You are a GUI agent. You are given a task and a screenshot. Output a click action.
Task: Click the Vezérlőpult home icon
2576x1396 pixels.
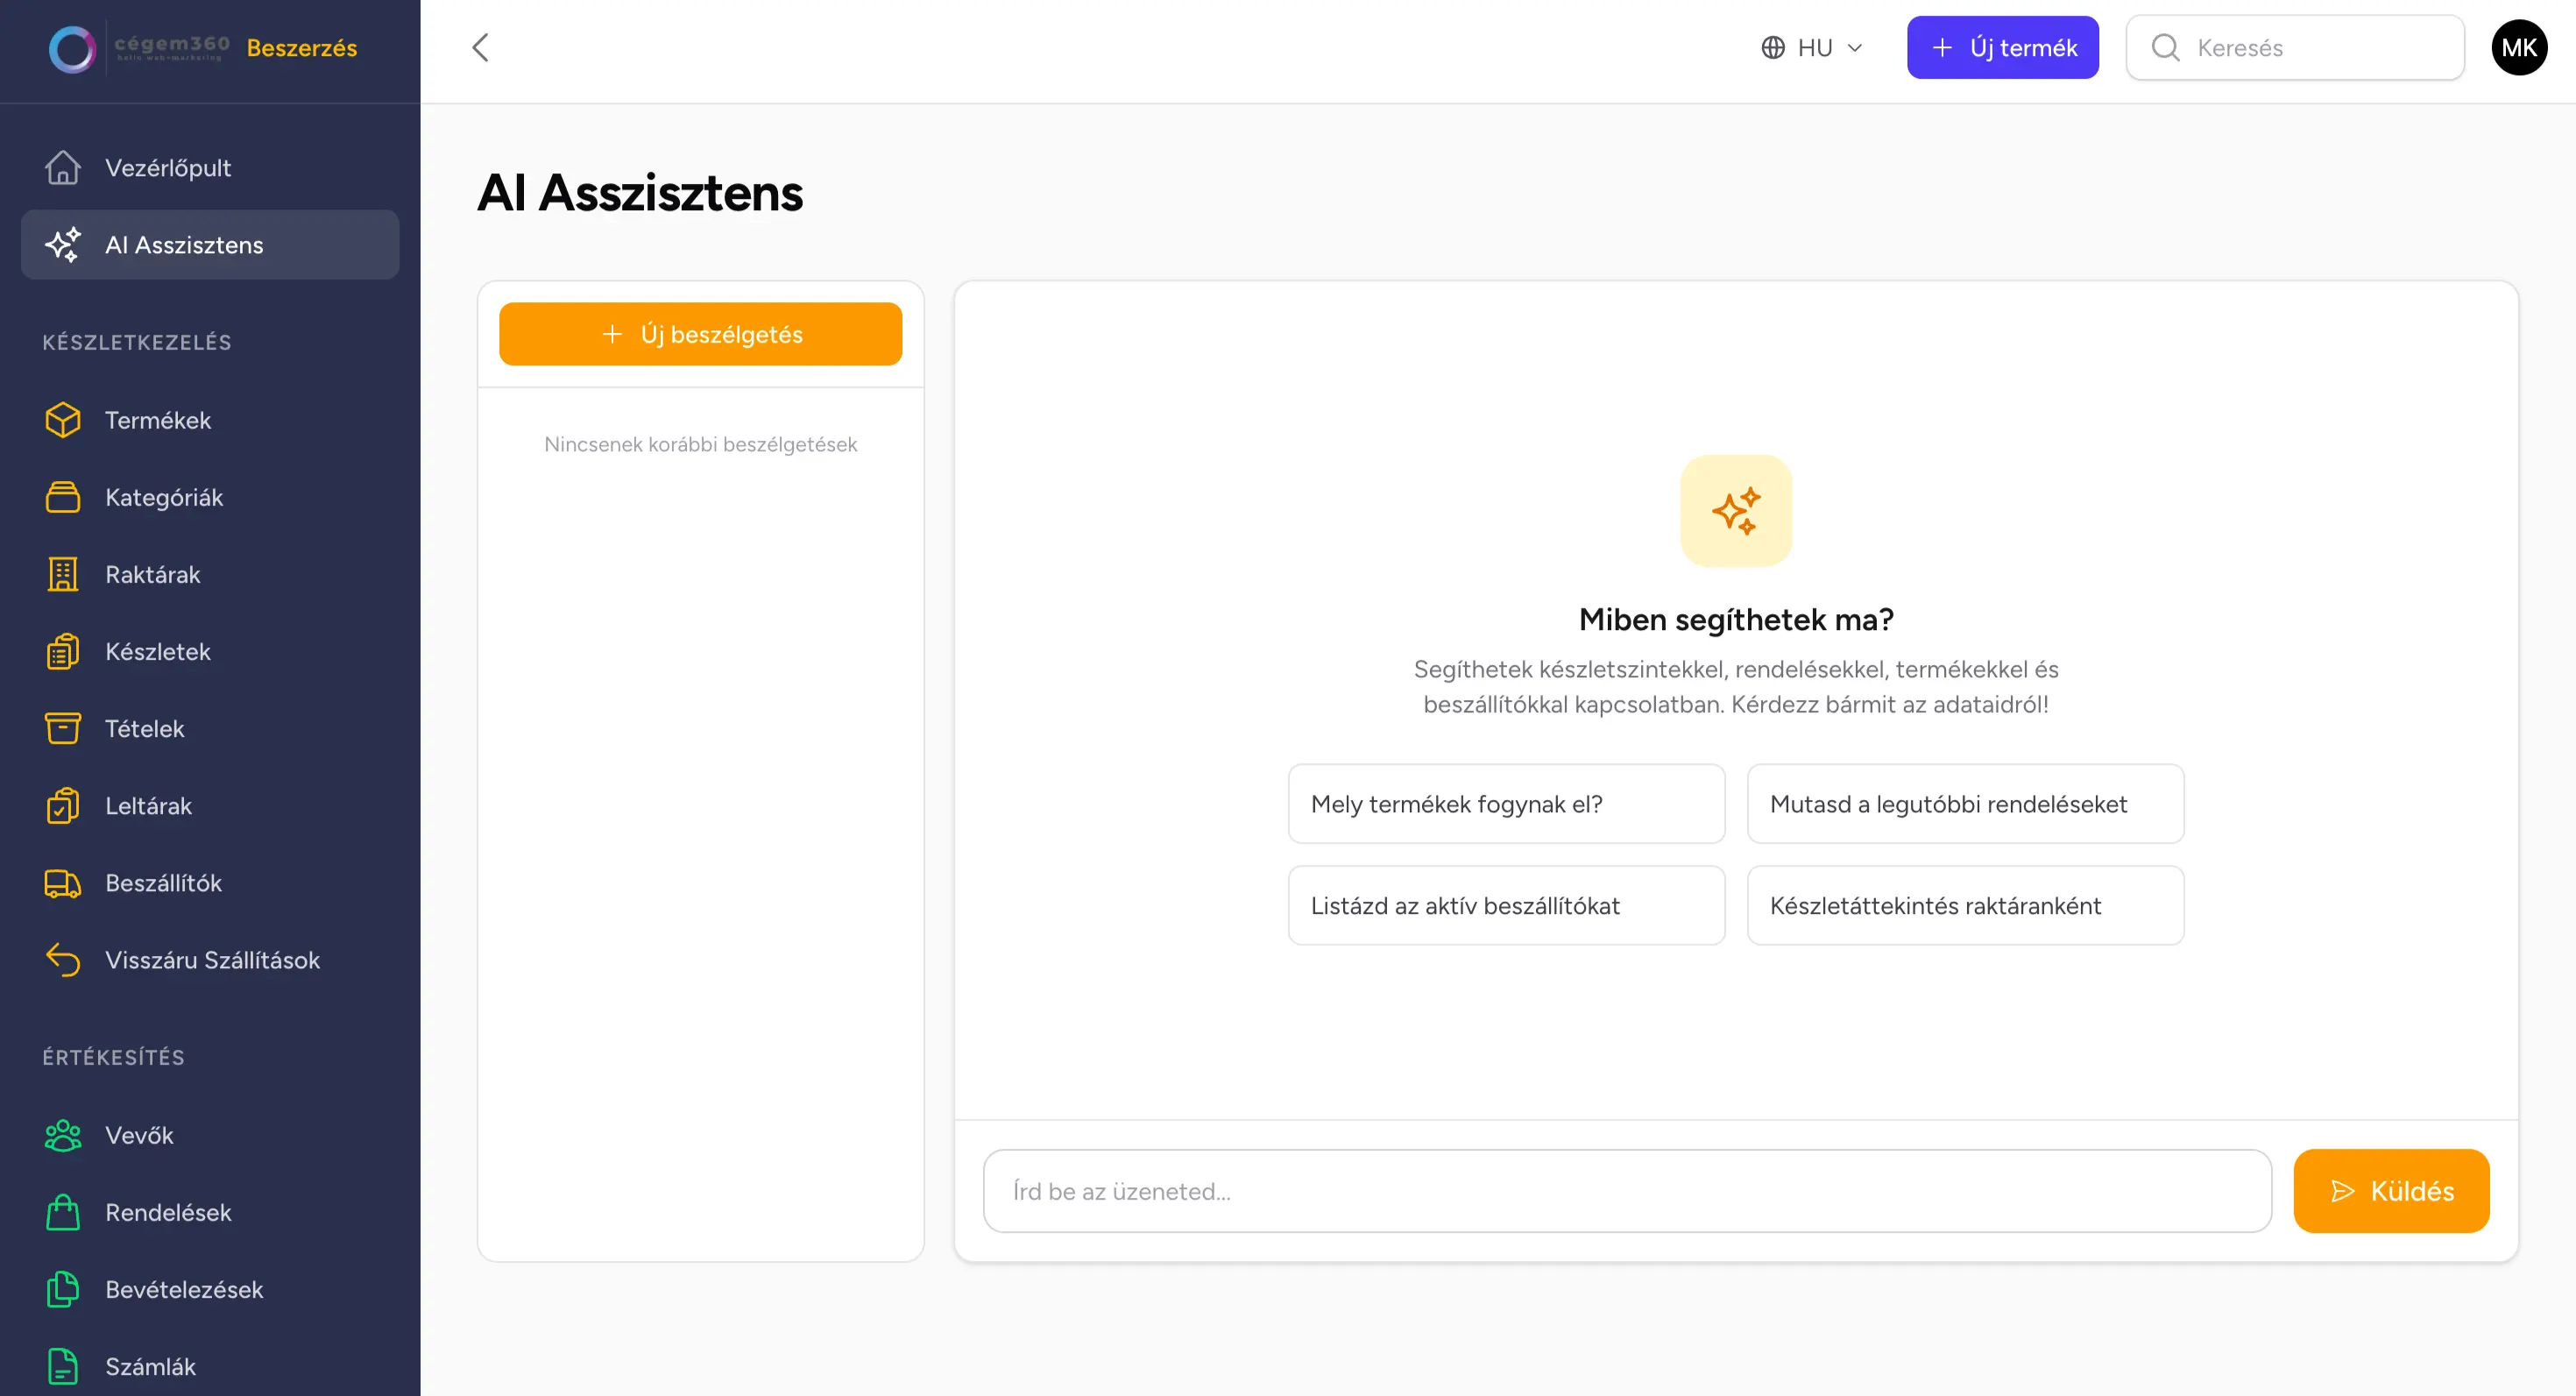point(62,168)
